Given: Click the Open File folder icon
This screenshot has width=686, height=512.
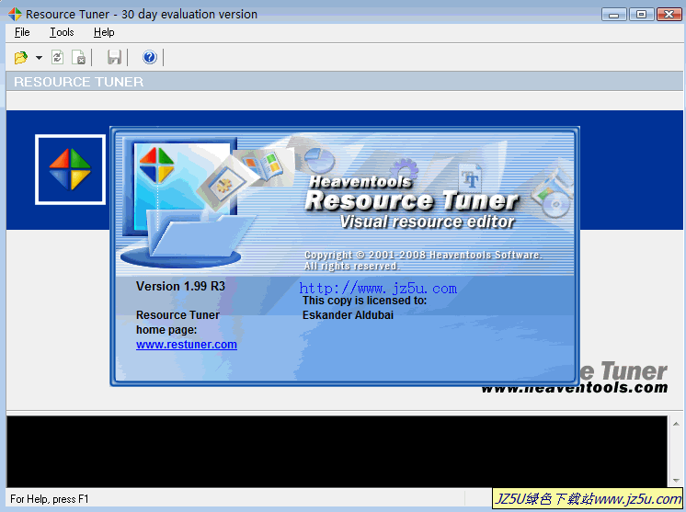Looking at the screenshot, I should pyautogui.click(x=20, y=58).
